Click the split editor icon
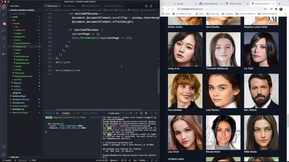The image size is (289, 162). point(151,6)
